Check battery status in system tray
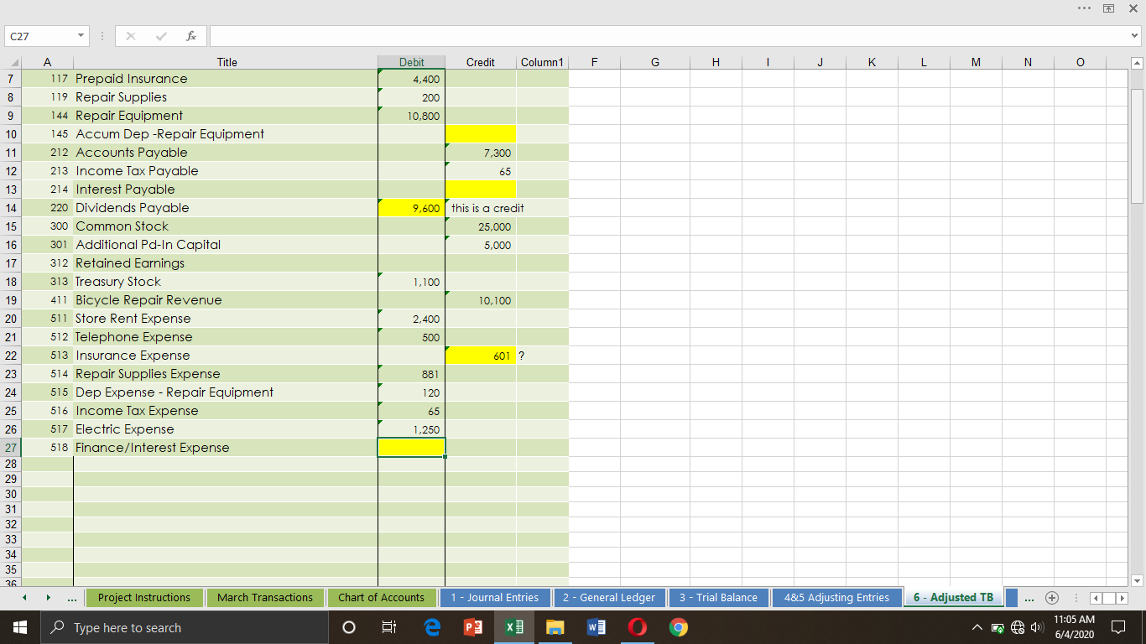The height and width of the screenshot is (644, 1146). [997, 627]
